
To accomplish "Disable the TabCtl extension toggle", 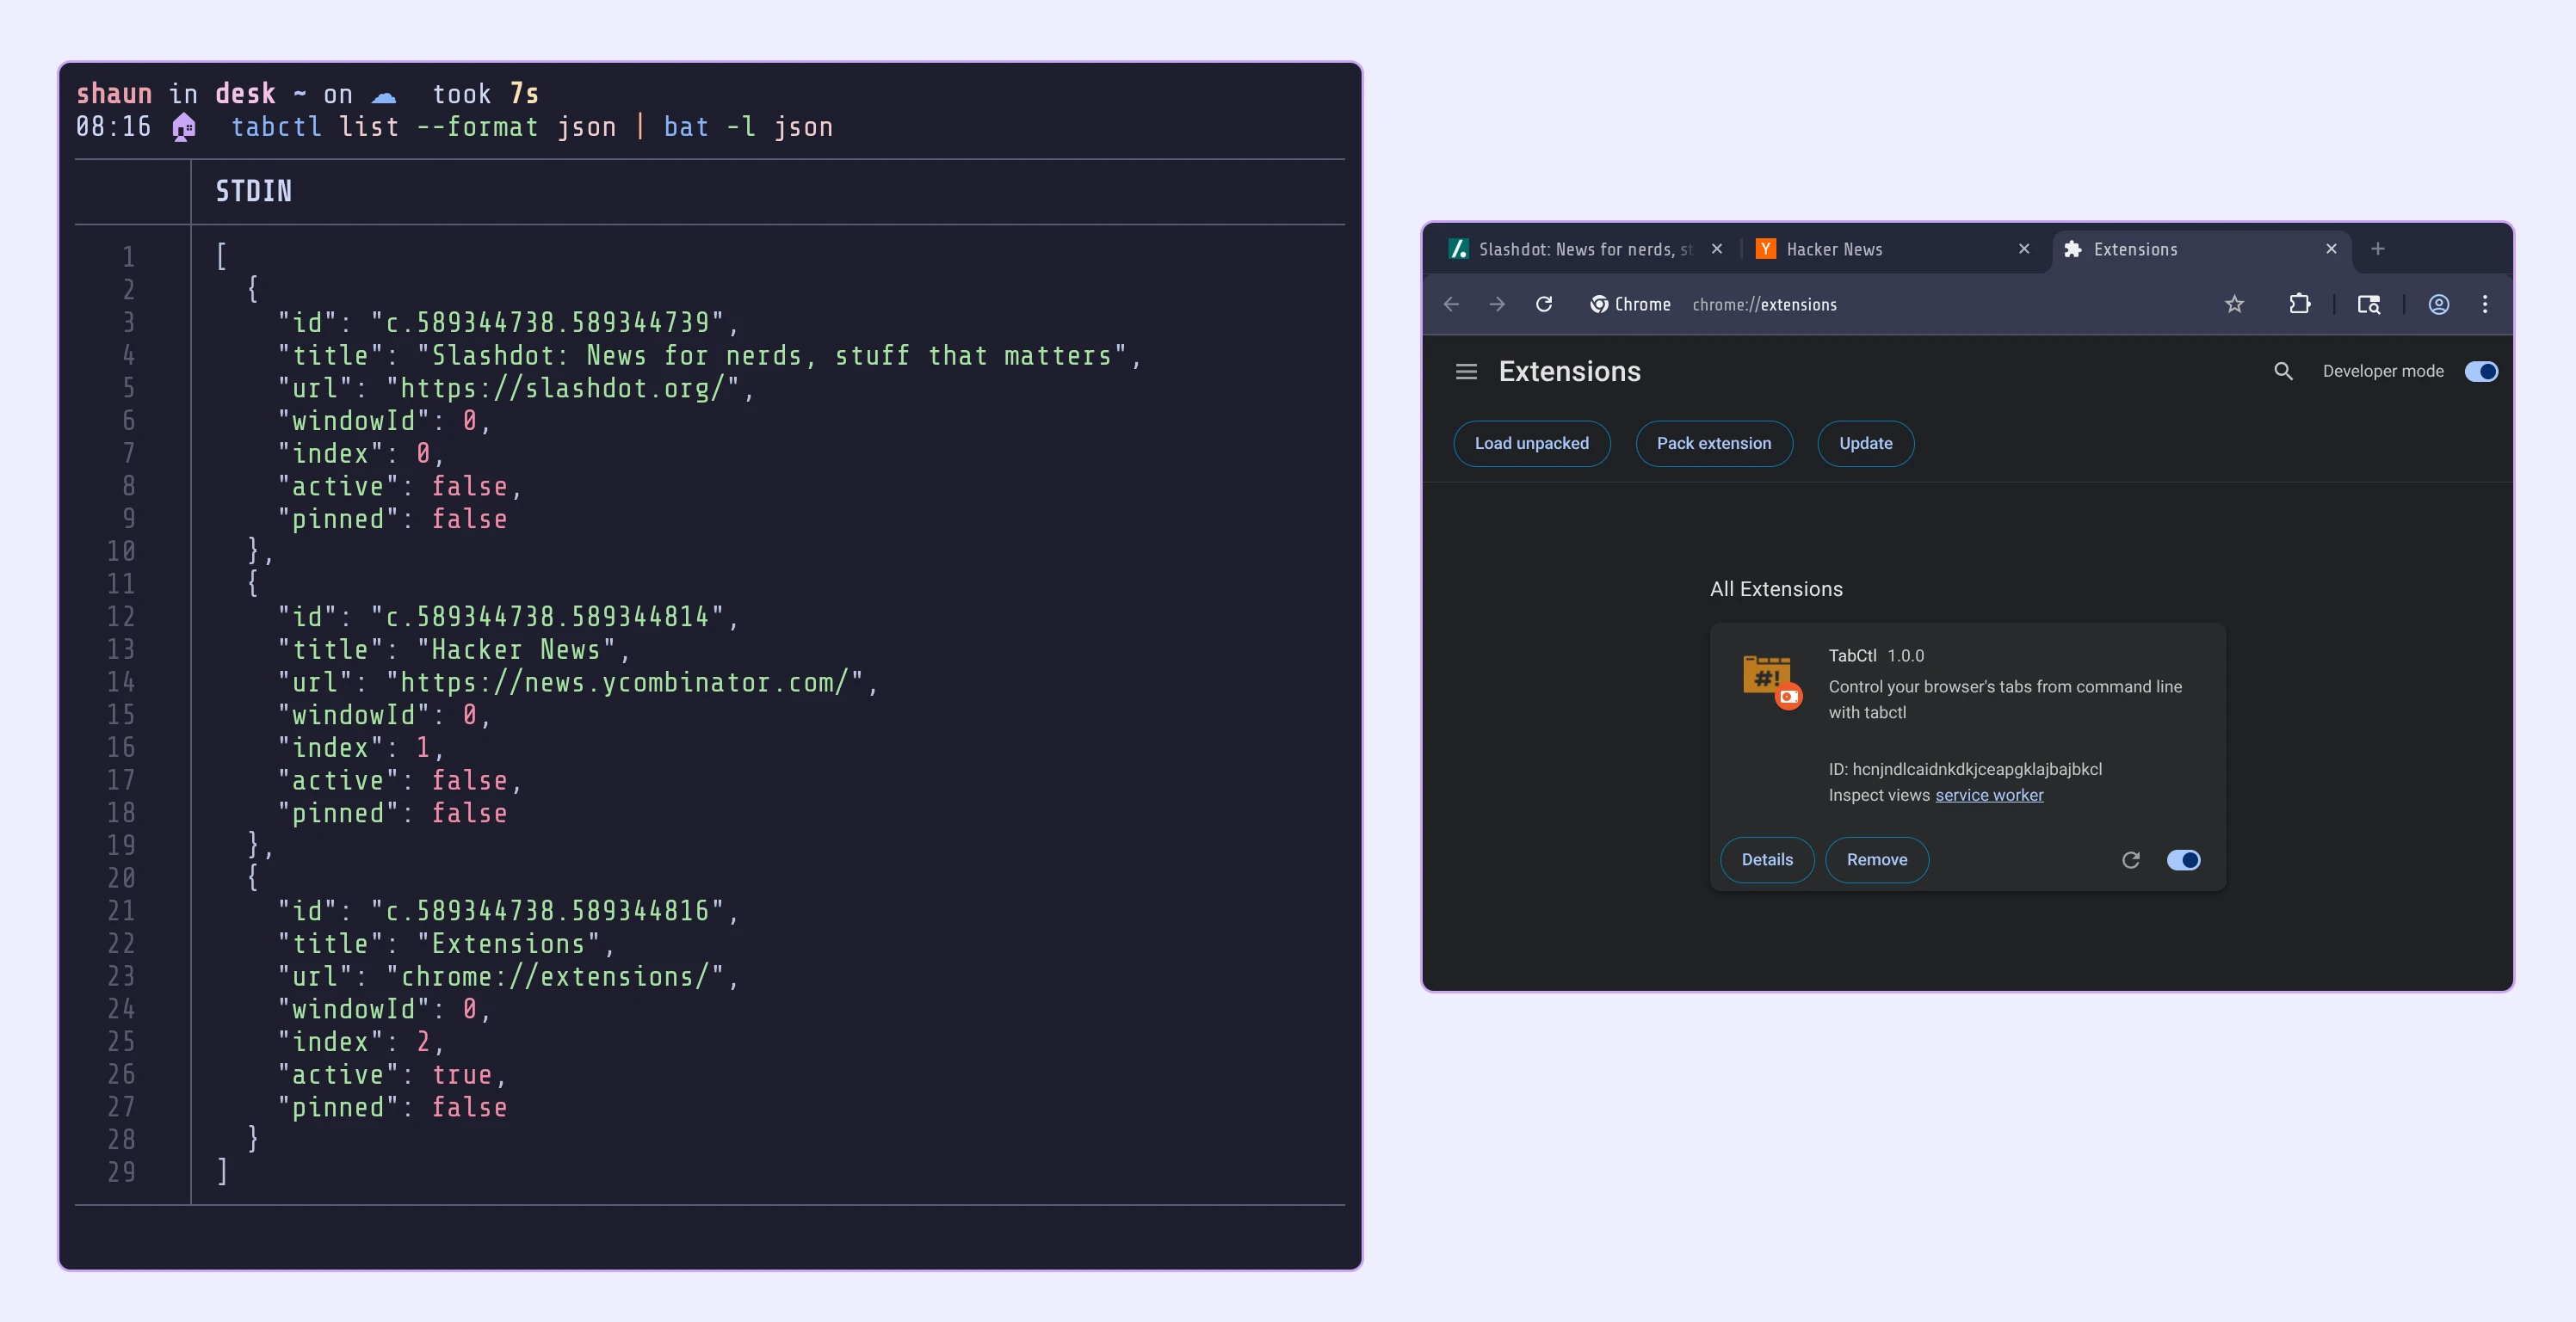I will [x=2184, y=859].
